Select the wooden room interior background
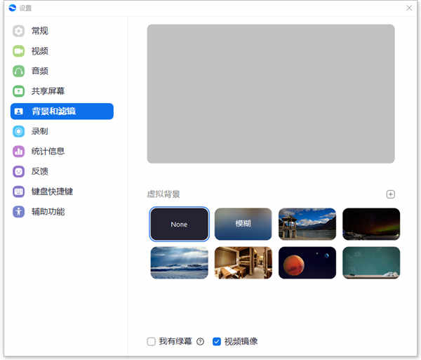The width and height of the screenshot is (421, 360). [243, 263]
